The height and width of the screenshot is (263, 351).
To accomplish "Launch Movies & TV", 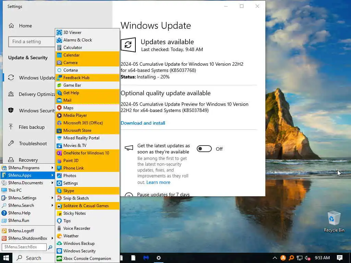I will [87, 145].
